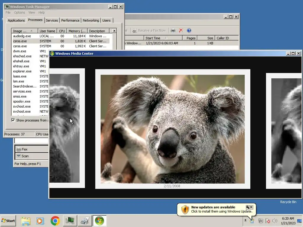The width and height of the screenshot is (303, 227).
Task: Select ehshell.exe process row
Action: [x=30, y=61]
